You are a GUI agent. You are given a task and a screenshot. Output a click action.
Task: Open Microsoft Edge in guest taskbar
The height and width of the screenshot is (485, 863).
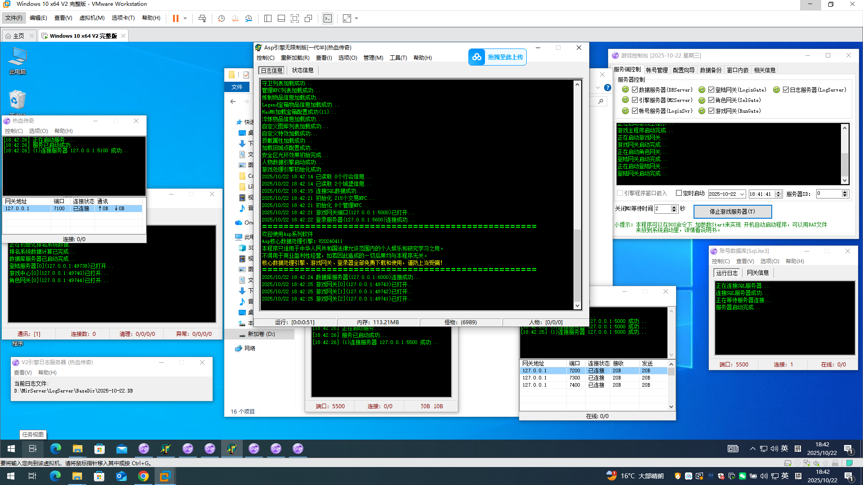55,449
